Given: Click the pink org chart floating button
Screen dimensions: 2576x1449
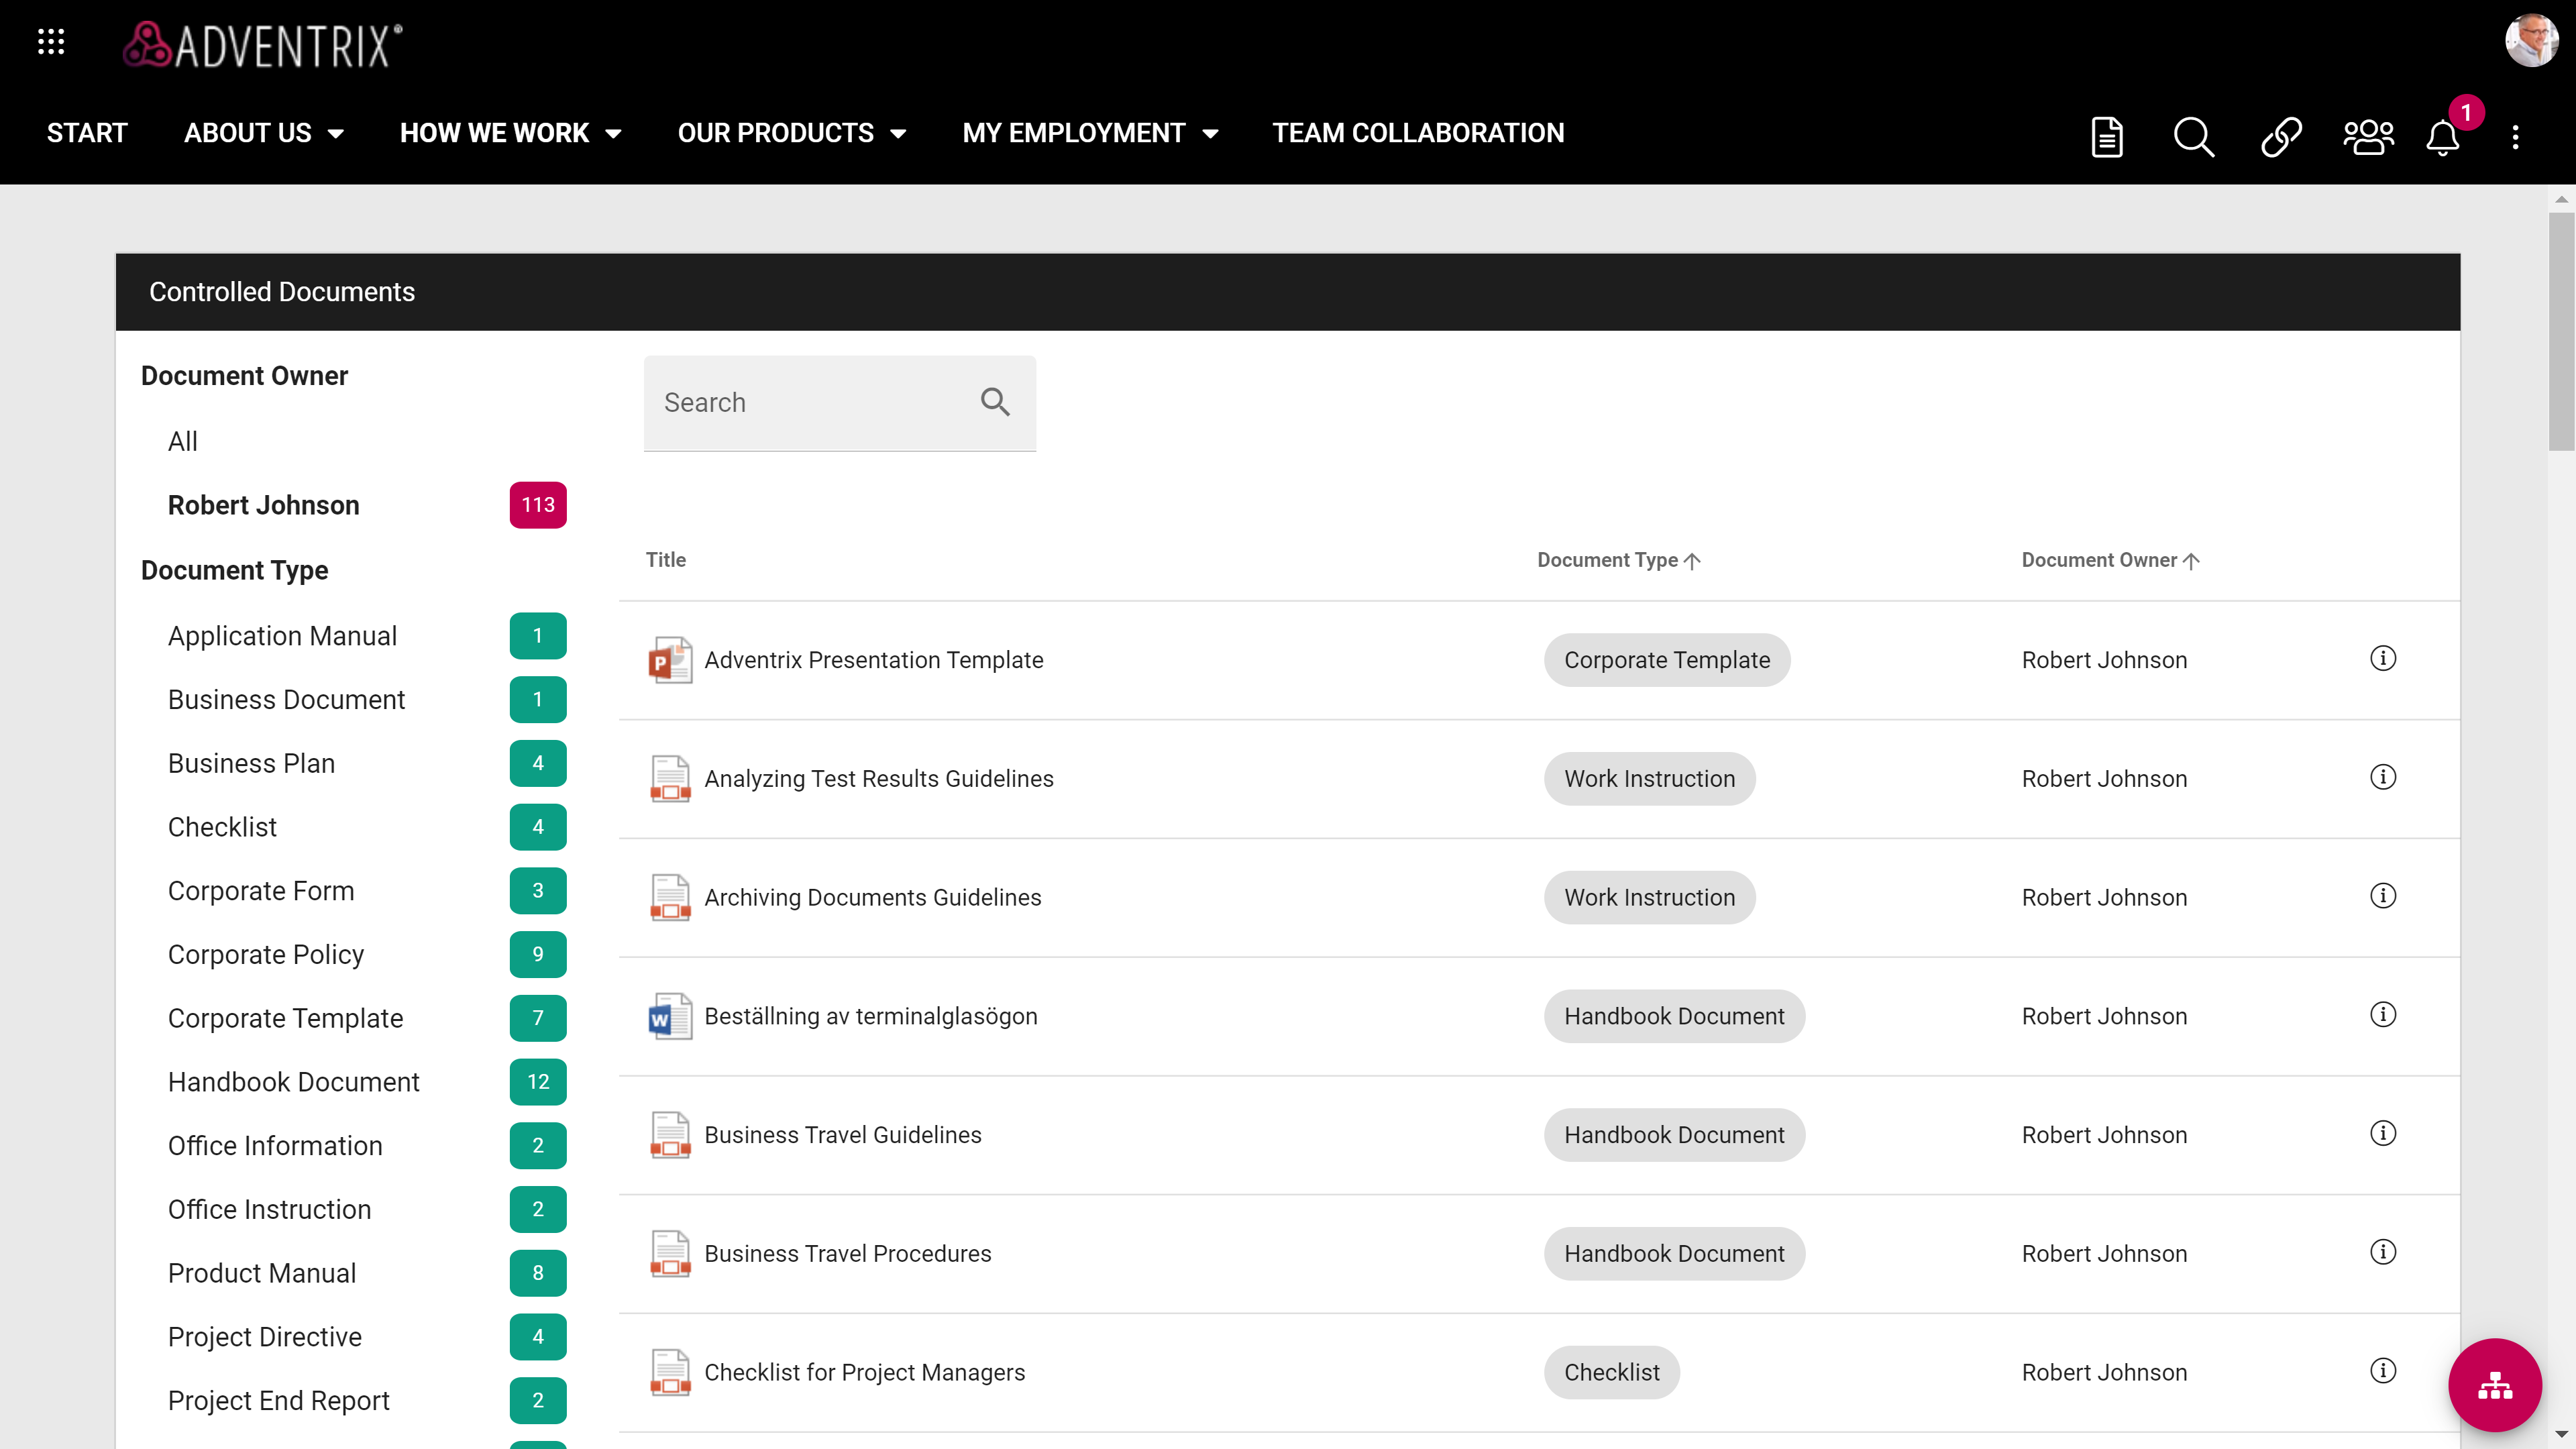Looking at the screenshot, I should tap(2494, 1385).
